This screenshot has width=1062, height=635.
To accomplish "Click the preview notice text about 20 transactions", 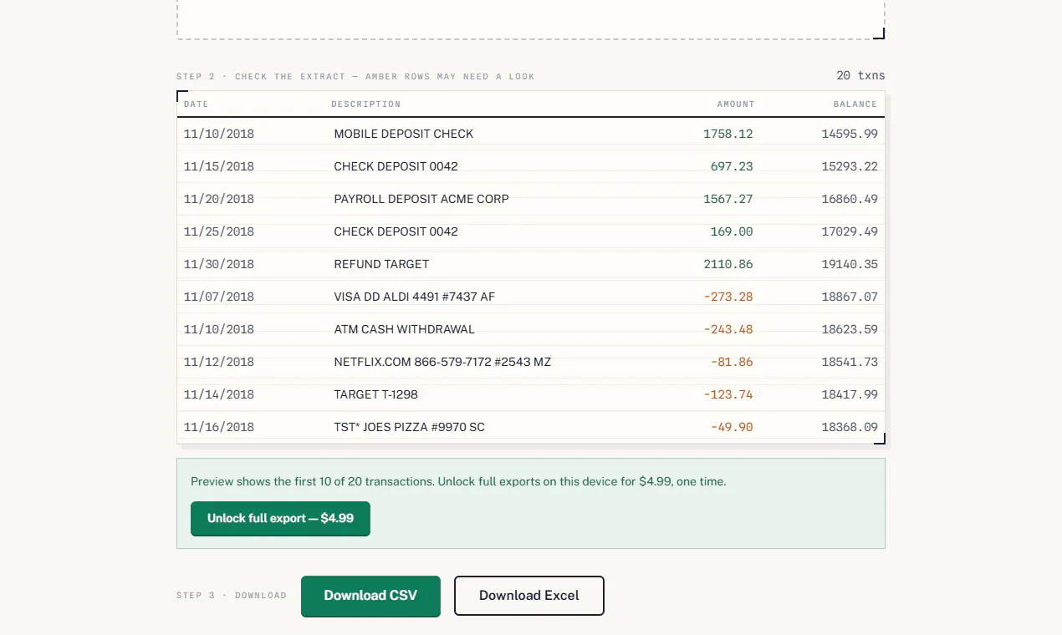I will tap(458, 482).
